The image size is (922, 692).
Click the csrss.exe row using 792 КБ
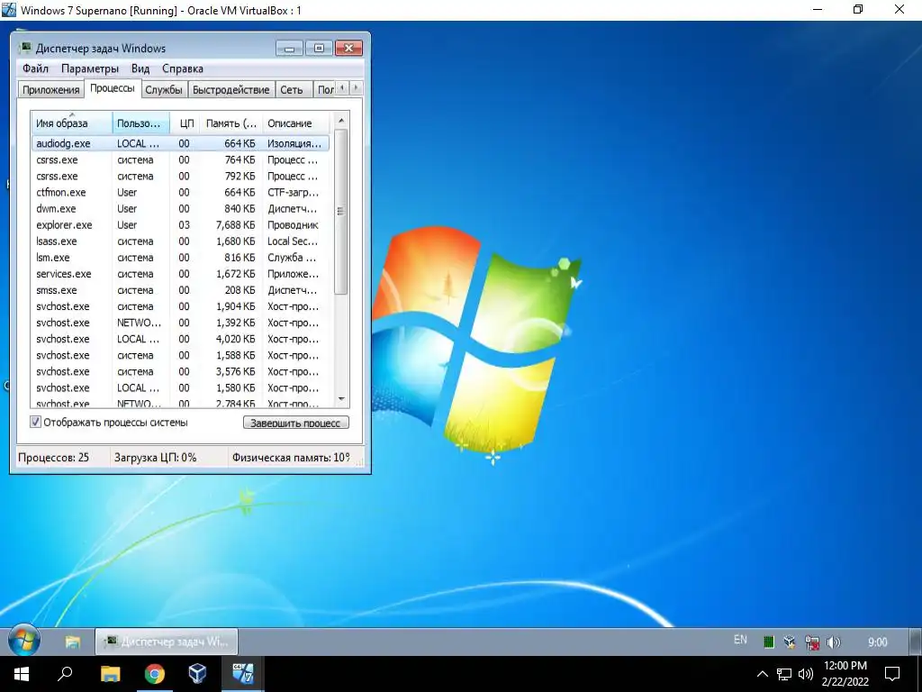(x=180, y=176)
